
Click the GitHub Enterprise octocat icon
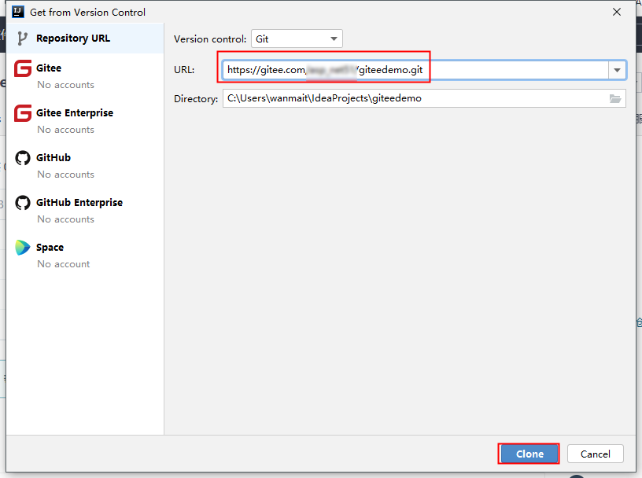pos(23,203)
